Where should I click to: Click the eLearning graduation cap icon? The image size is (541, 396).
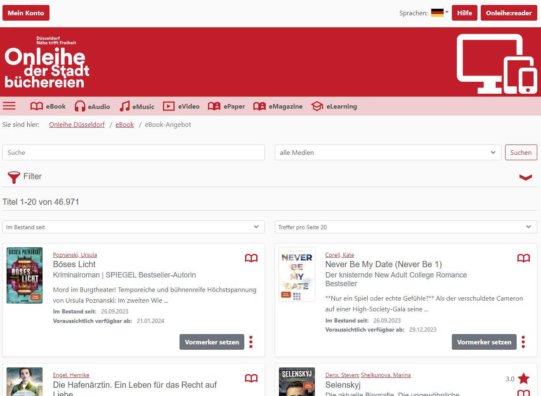click(x=317, y=106)
